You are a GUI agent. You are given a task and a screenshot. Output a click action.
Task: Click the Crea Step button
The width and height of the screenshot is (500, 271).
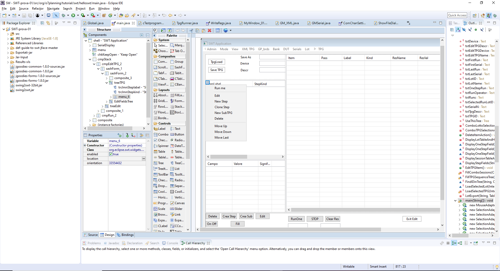229,216
